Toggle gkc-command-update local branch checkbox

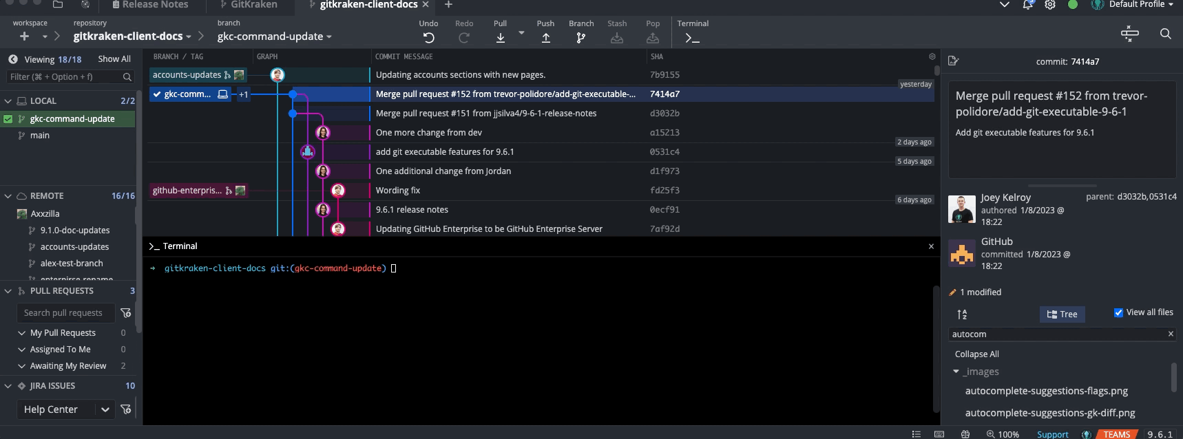(8, 119)
